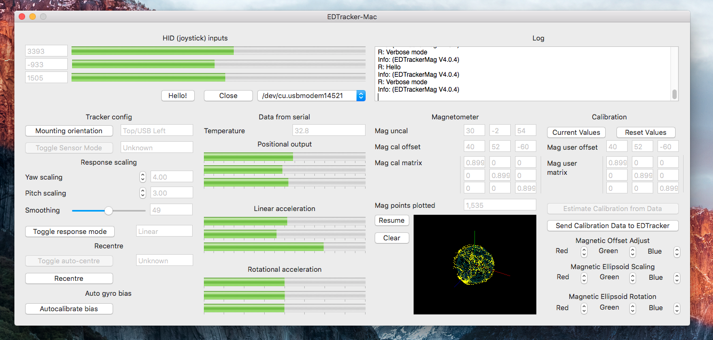Select the HID input field showing -933
Viewport: 713px width, 340px height.
coord(46,64)
